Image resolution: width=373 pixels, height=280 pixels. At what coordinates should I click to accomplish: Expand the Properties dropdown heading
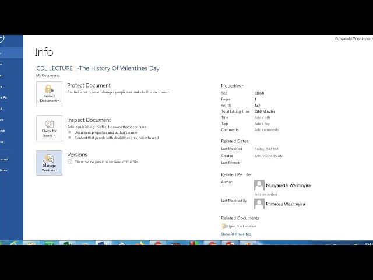pyautogui.click(x=232, y=86)
